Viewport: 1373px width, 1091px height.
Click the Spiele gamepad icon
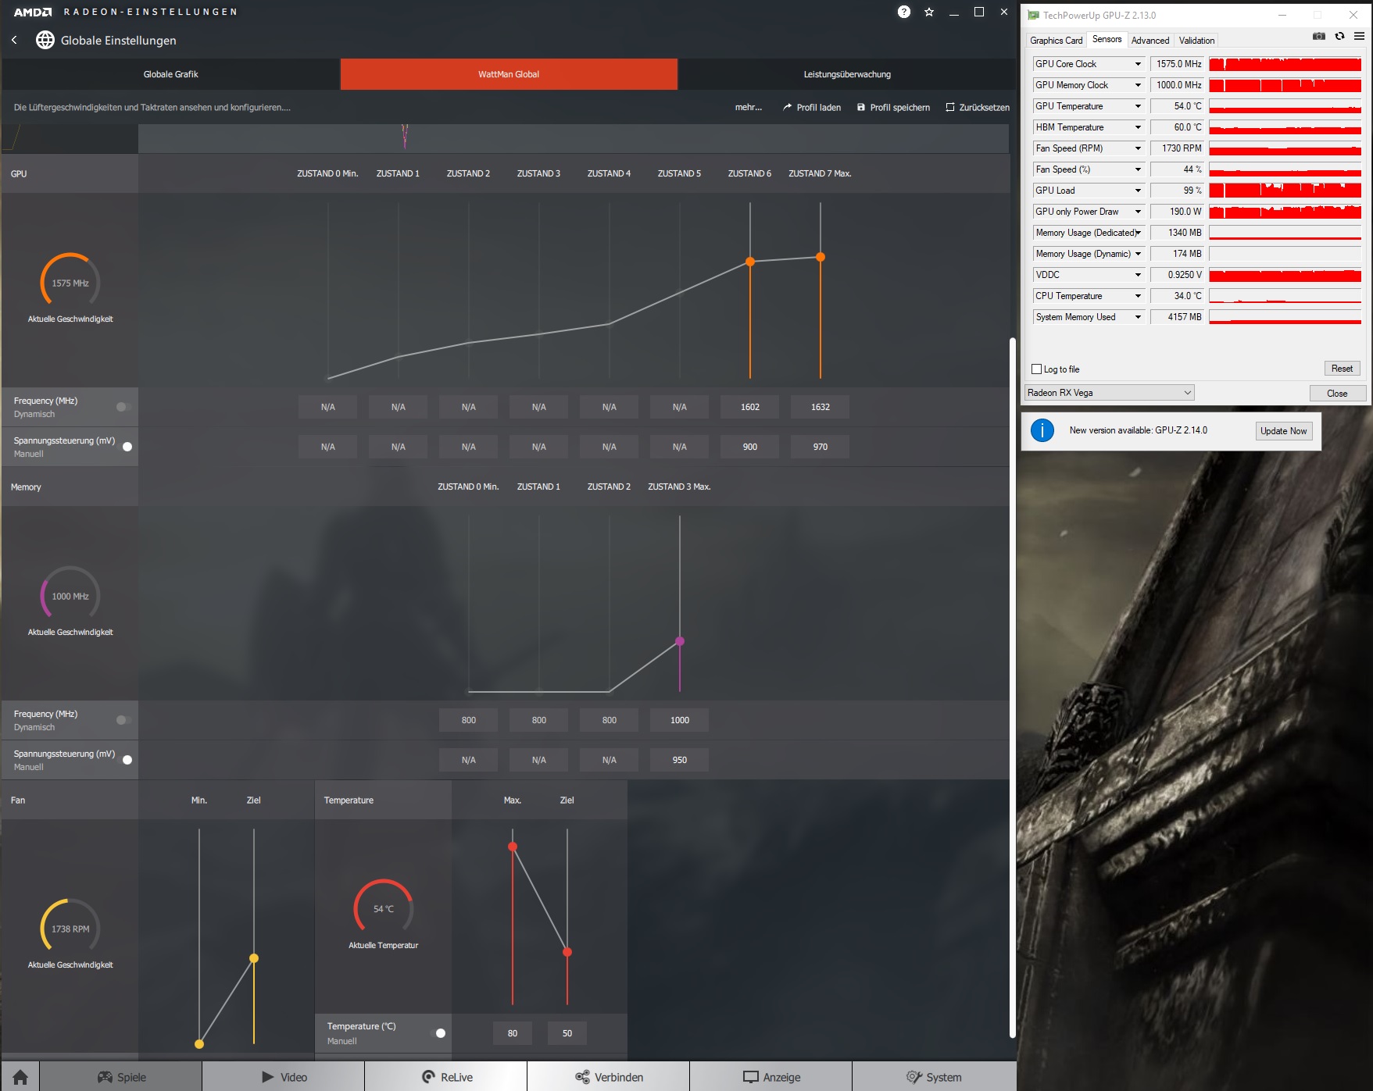point(105,1077)
